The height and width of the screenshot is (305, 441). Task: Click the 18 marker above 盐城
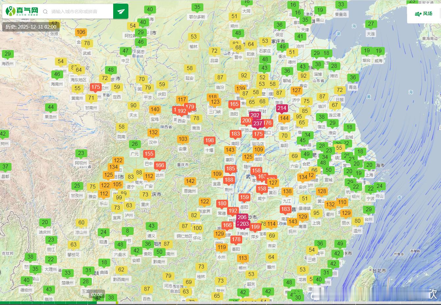pyautogui.click(x=349, y=128)
